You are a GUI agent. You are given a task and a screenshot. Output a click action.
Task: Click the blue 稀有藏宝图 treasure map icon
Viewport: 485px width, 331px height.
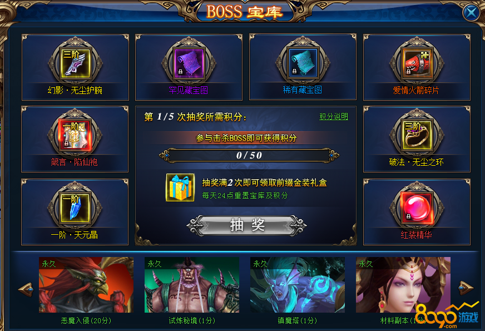click(303, 63)
